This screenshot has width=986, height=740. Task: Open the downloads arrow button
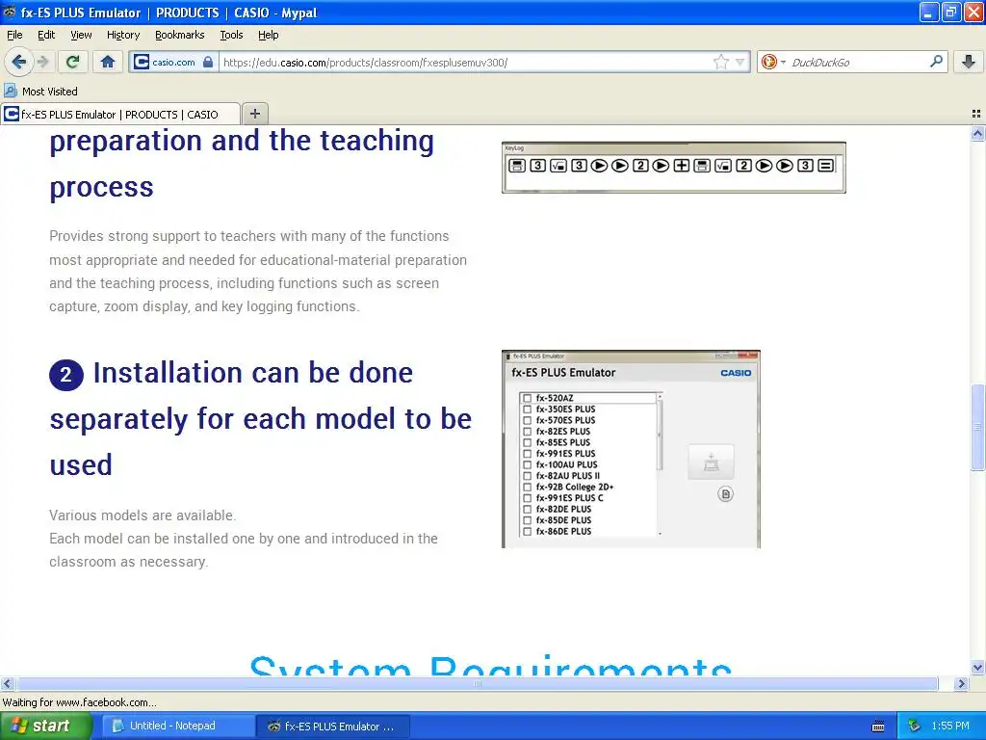pos(969,62)
